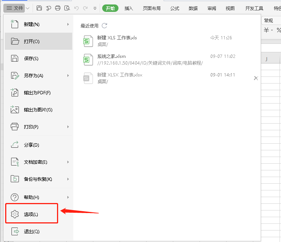Refresh the 最近使用 recent files list
This screenshot has height=242, width=281.
[x=104, y=26]
